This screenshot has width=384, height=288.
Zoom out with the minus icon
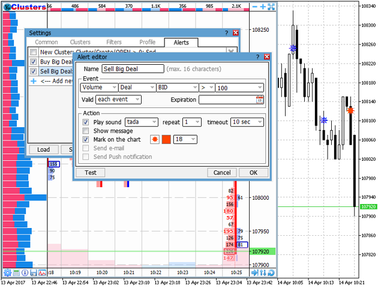click(x=254, y=7)
